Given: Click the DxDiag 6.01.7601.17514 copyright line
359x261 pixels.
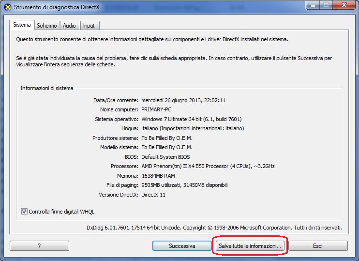Looking at the screenshot, I should pyautogui.click(x=214, y=228).
